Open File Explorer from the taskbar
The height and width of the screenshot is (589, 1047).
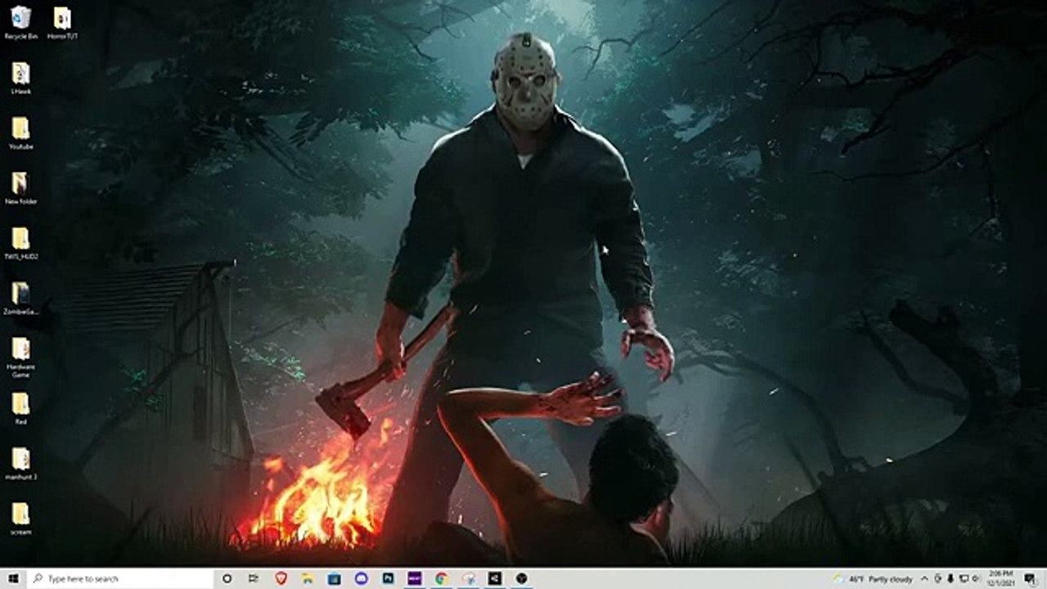pyautogui.click(x=308, y=578)
